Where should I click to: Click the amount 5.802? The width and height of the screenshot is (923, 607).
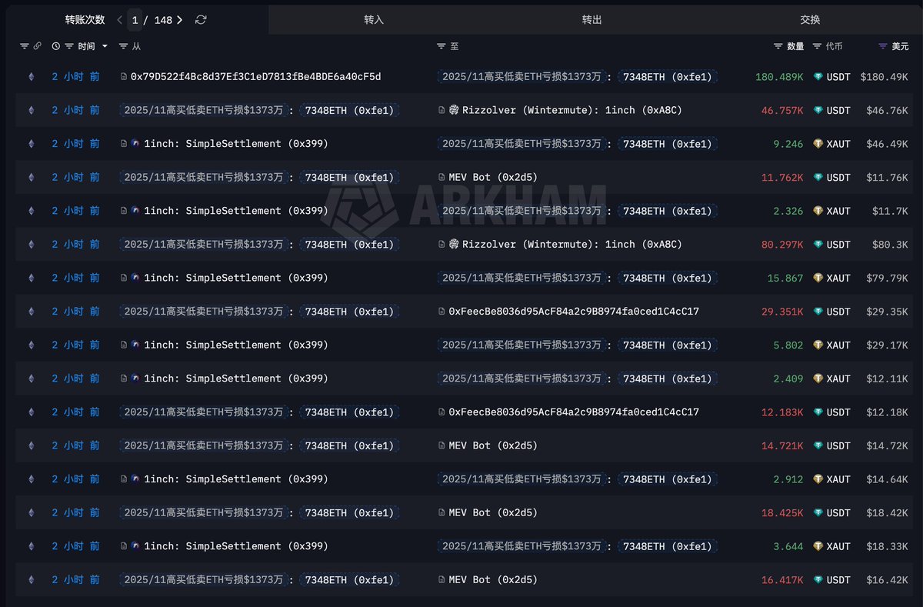click(x=788, y=345)
